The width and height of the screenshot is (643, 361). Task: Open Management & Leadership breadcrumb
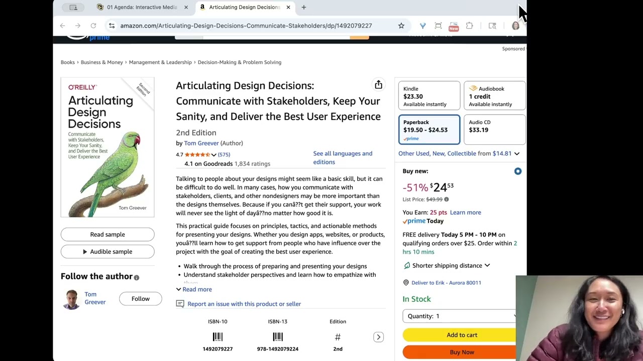click(160, 62)
